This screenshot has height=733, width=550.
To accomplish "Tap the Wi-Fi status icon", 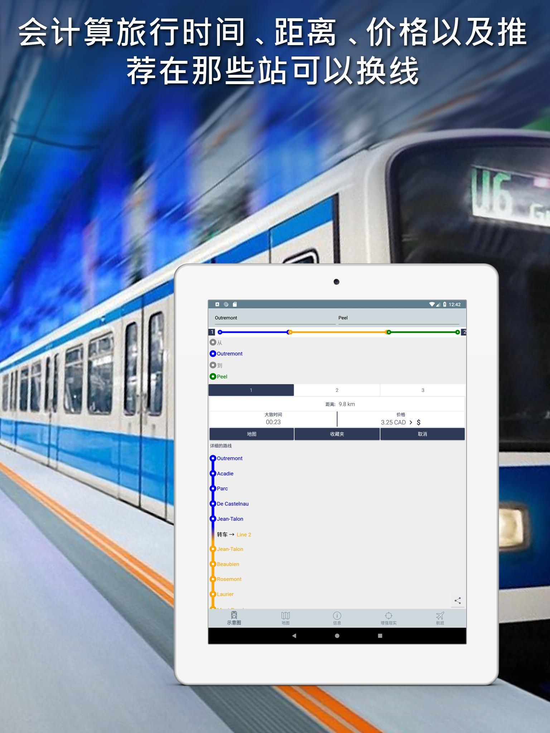I will (432, 304).
